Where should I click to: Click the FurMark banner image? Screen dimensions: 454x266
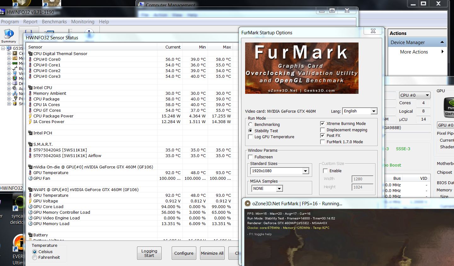tap(302, 68)
